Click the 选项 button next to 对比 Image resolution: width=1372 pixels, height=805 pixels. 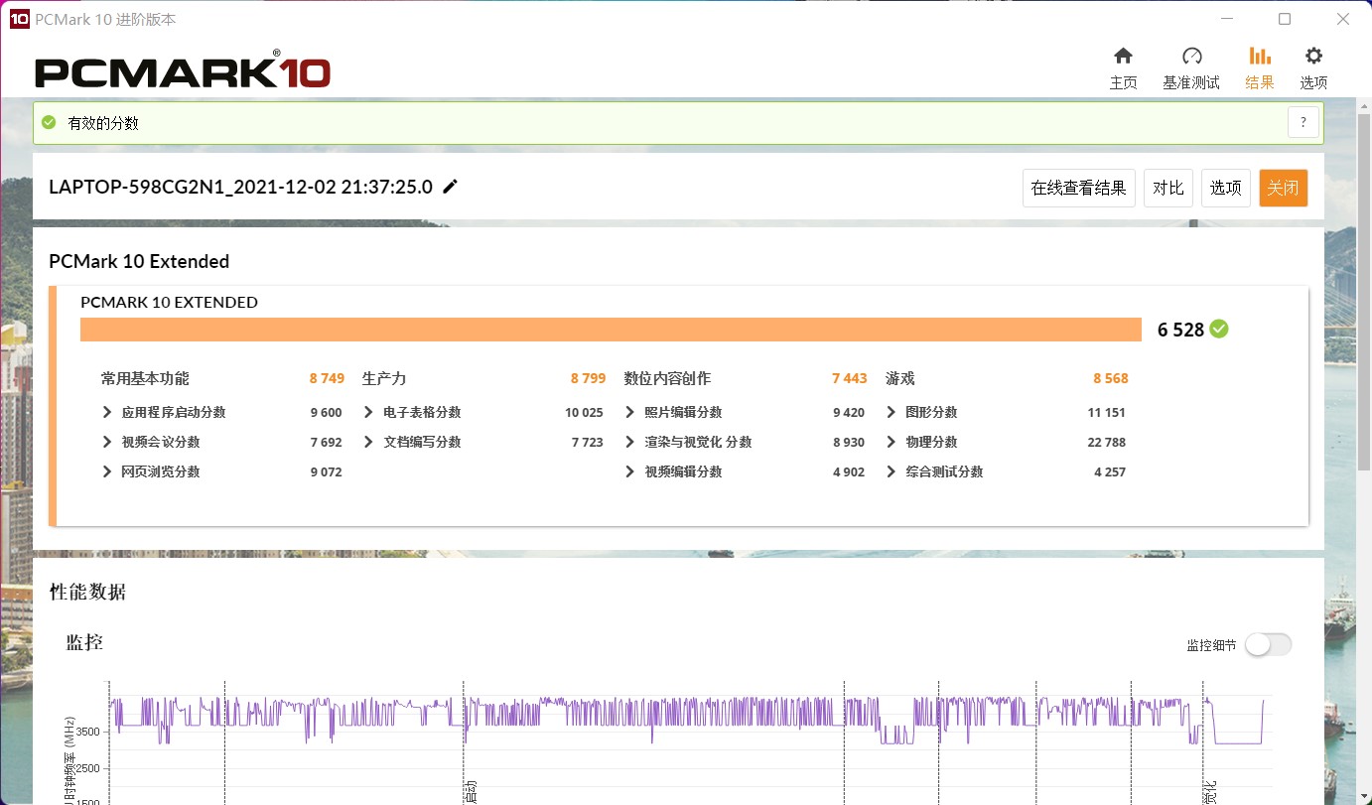click(1226, 188)
